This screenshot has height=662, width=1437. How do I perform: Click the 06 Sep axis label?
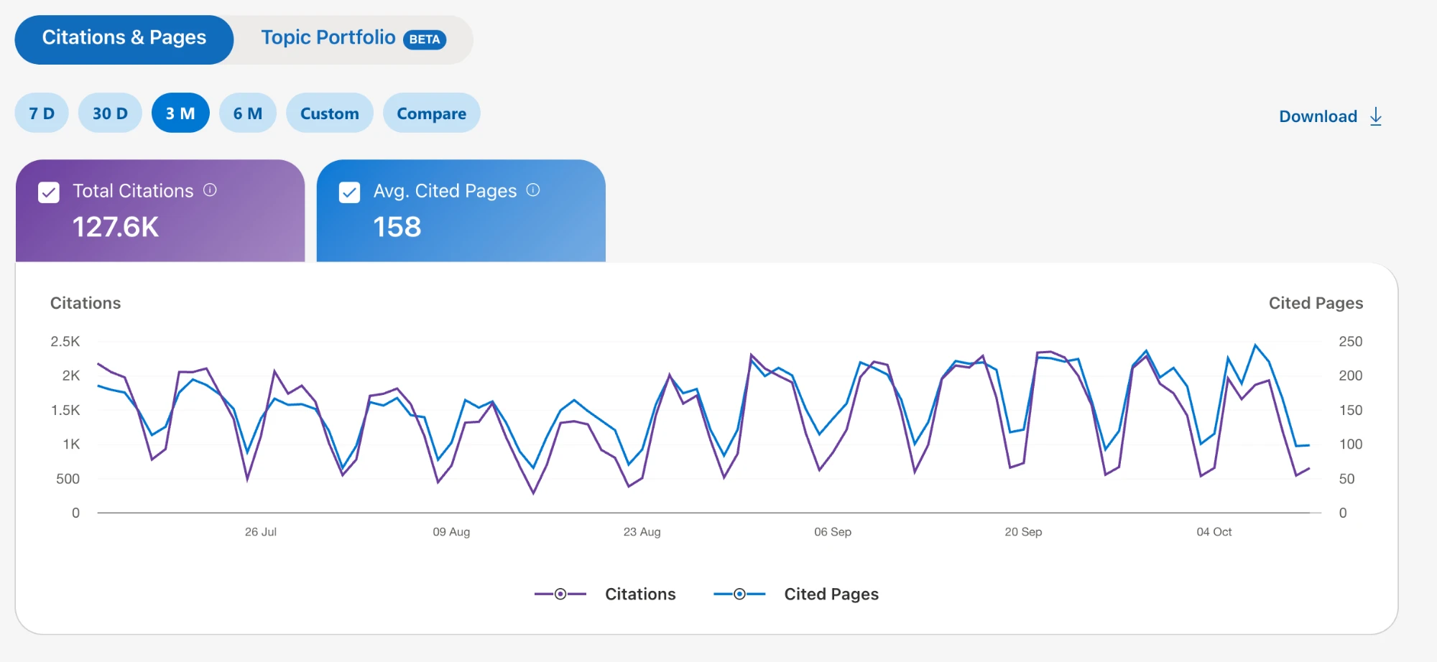pyautogui.click(x=833, y=532)
